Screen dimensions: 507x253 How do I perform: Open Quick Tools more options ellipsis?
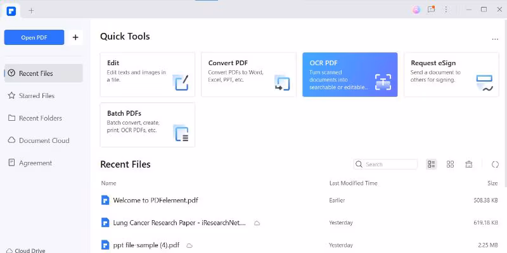pyautogui.click(x=495, y=39)
